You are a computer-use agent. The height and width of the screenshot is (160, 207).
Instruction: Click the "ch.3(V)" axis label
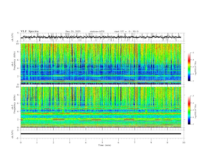[13, 134]
